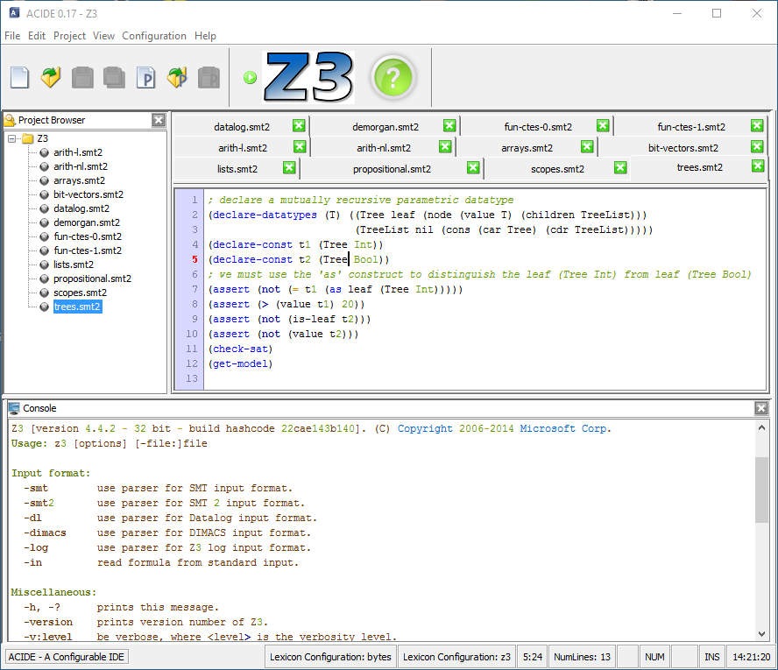
Task: Place cursor on the check-sat line
Action: click(240, 349)
